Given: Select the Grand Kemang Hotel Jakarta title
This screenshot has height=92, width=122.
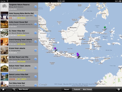Looking at the screenshot, I should coord(20,40).
